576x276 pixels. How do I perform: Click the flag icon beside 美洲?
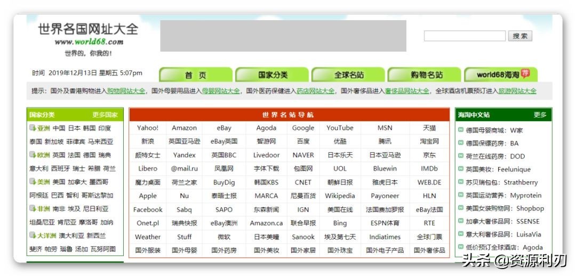pos(33,182)
